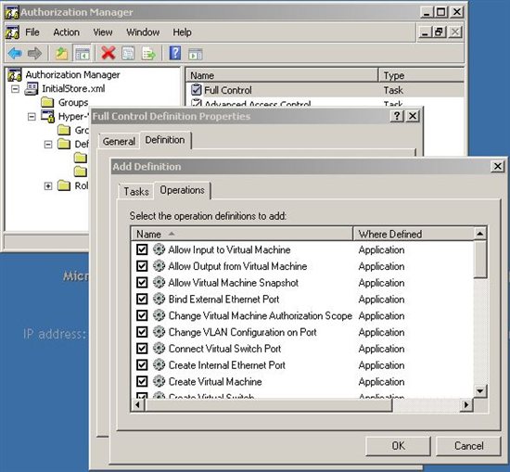Click horizontal scroll right arrow in operations list
510x472 pixels.
click(466, 404)
